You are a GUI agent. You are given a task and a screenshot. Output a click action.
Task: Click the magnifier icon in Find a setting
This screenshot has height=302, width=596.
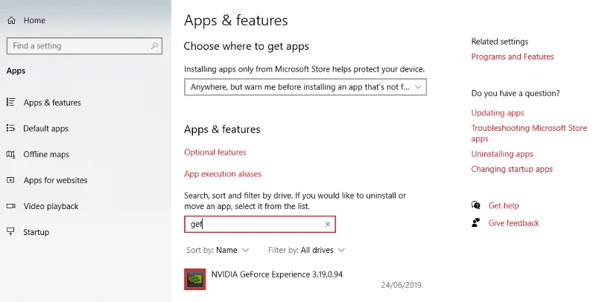[154, 46]
